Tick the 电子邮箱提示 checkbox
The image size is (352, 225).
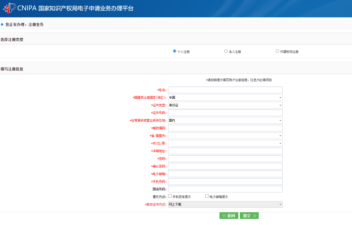[x=207, y=196]
